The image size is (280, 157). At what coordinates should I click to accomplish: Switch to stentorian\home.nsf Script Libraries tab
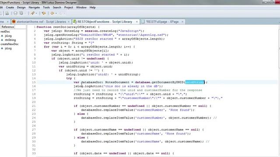(41, 22)
